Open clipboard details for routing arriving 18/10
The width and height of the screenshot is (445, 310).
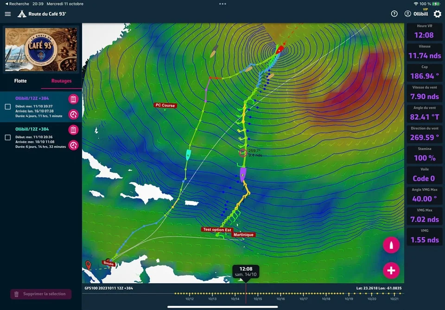point(73,130)
